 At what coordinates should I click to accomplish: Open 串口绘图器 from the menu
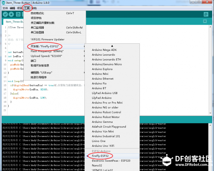[x=54, y=32]
